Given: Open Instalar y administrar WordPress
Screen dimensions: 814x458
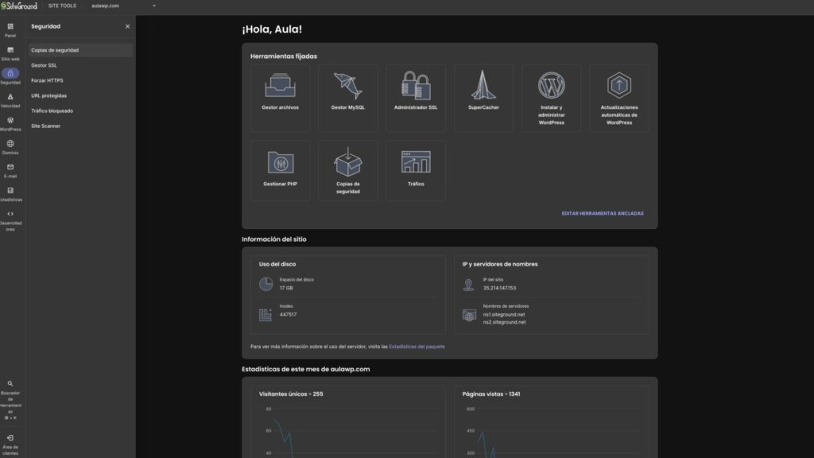Looking at the screenshot, I should pyautogui.click(x=552, y=98).
